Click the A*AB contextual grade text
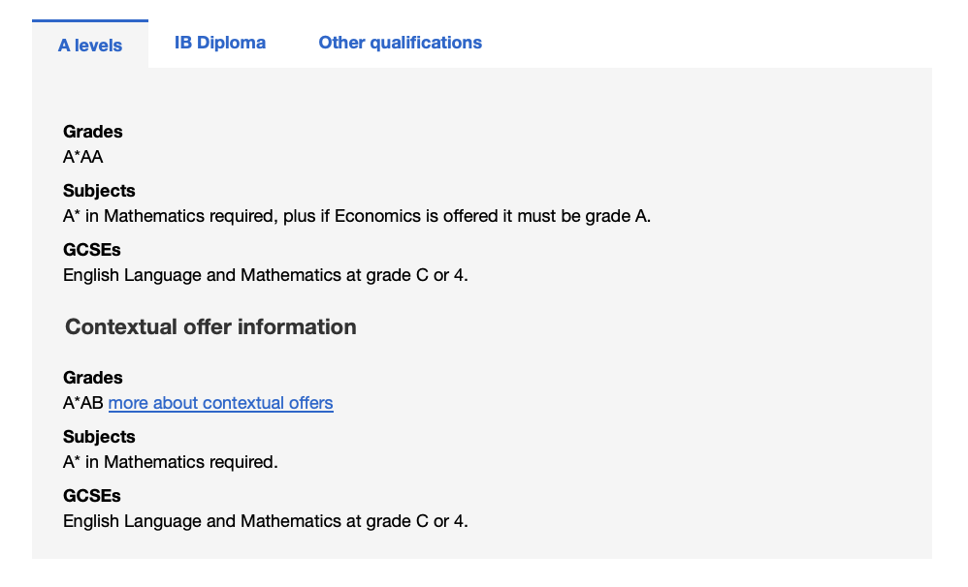The width and height of the screenshot is (968, 587). (83, 403)
